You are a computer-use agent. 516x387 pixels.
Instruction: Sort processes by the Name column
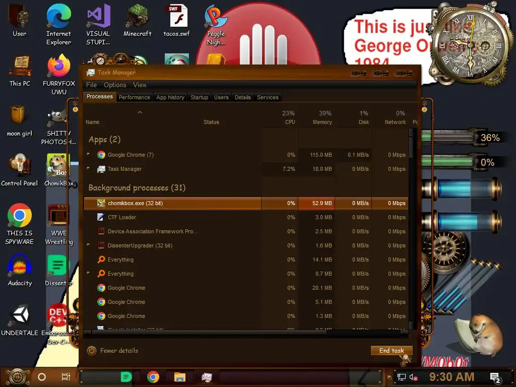pyautogui.click(x=93, y=122)
